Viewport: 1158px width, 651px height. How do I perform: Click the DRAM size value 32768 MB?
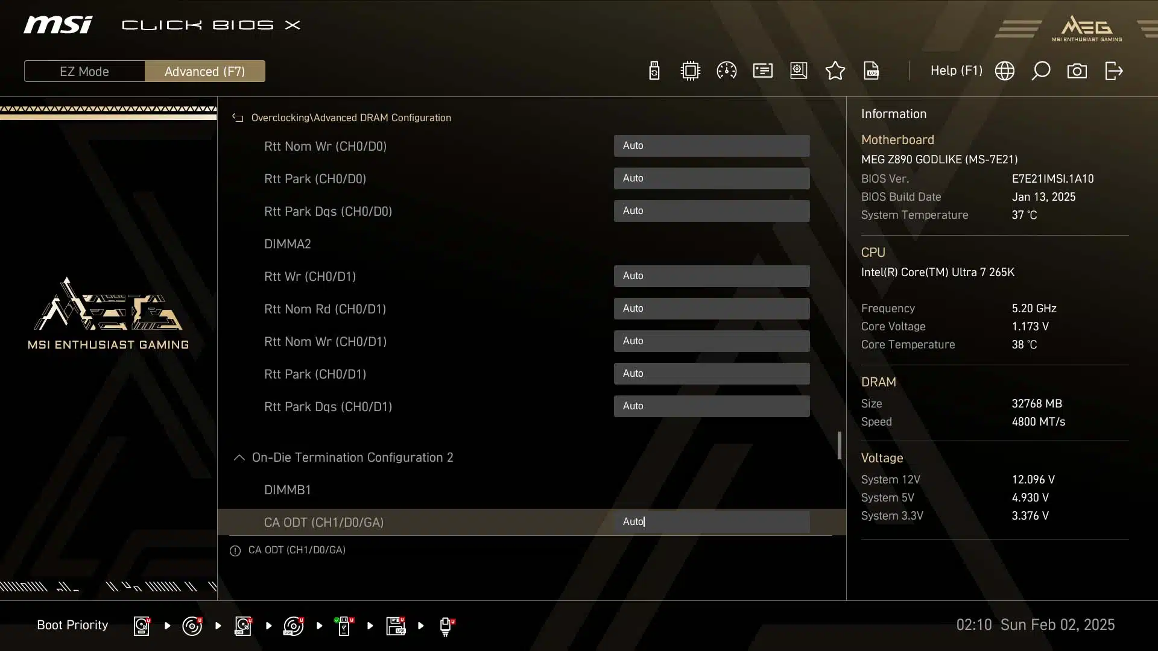[1037, 404]
